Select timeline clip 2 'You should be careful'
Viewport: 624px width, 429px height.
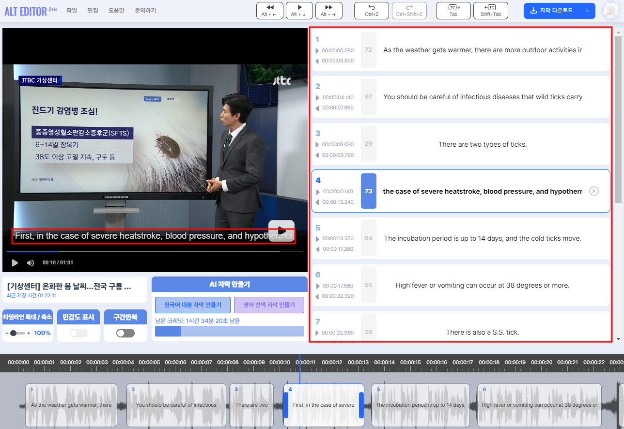(x=176, y=405)
